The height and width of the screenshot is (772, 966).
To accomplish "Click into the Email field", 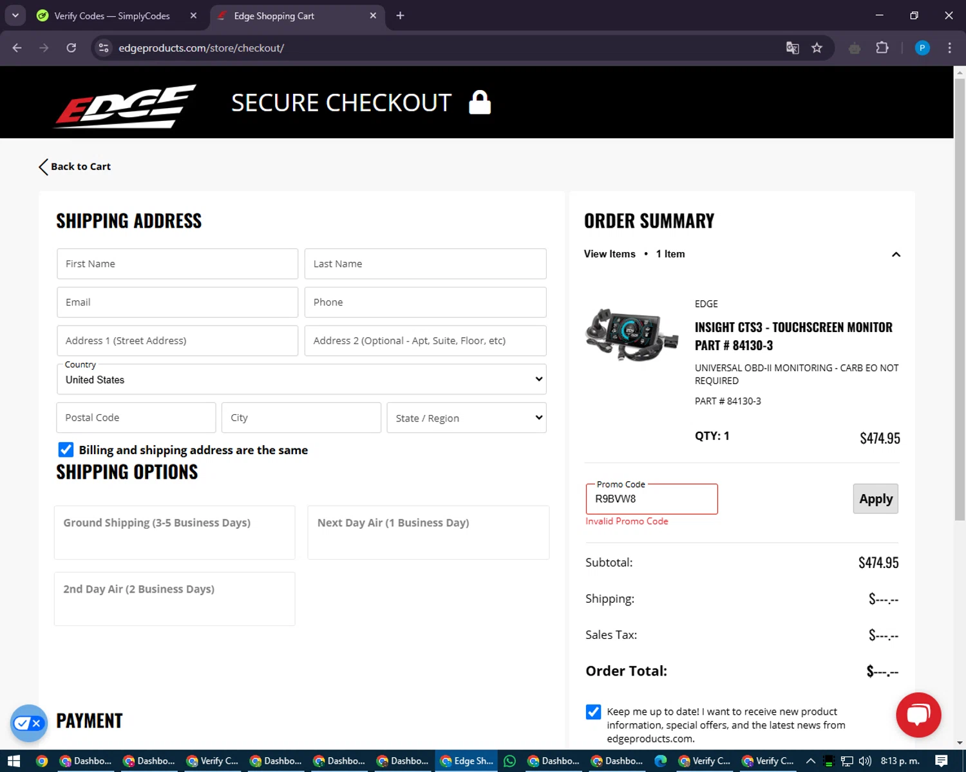I will (177, 302).
